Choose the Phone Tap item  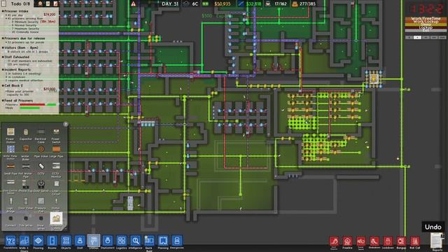pyautogui.click(x=26, y=183)
